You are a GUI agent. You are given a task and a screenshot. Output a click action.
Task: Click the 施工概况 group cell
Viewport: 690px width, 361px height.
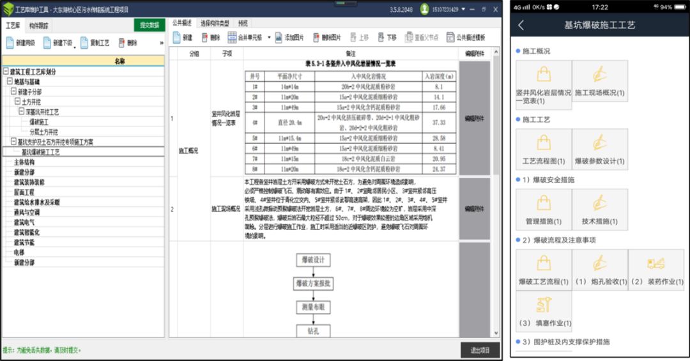(x=188, y=151)
